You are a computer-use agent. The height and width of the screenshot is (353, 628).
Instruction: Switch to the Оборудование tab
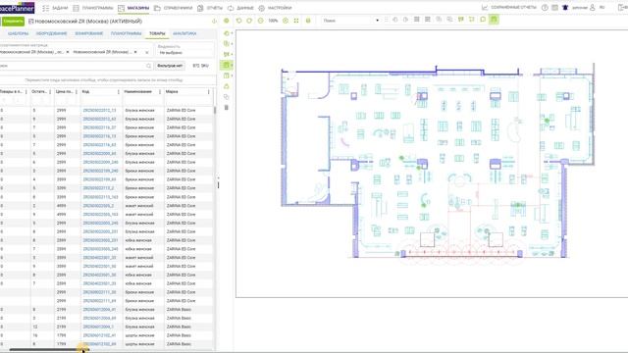point(52,33)
